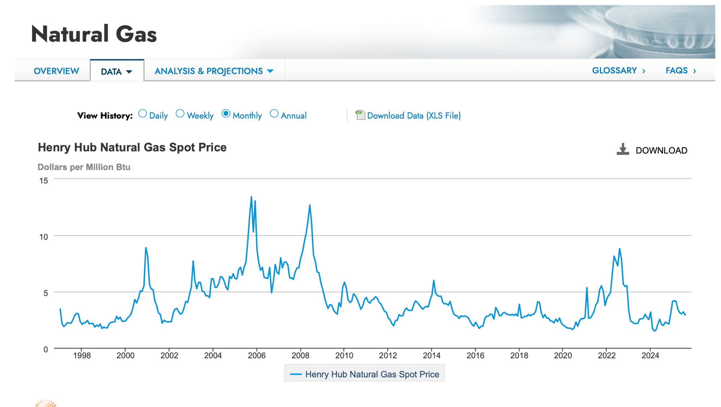Click the orange logo at bottom left
721x407 pixels.
click(x=46, y=403)
